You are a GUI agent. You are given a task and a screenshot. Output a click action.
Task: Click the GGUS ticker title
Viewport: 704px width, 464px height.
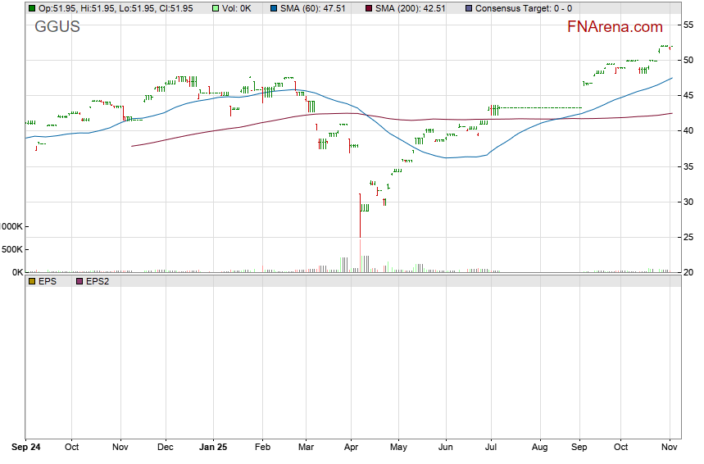[x=57, y=25]
